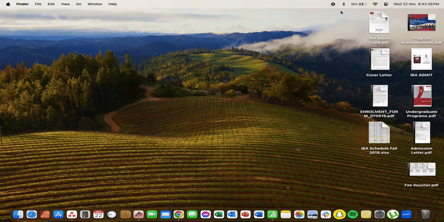Select the Fee Voucher.pdf desktop file

click(x=421, y=173)
